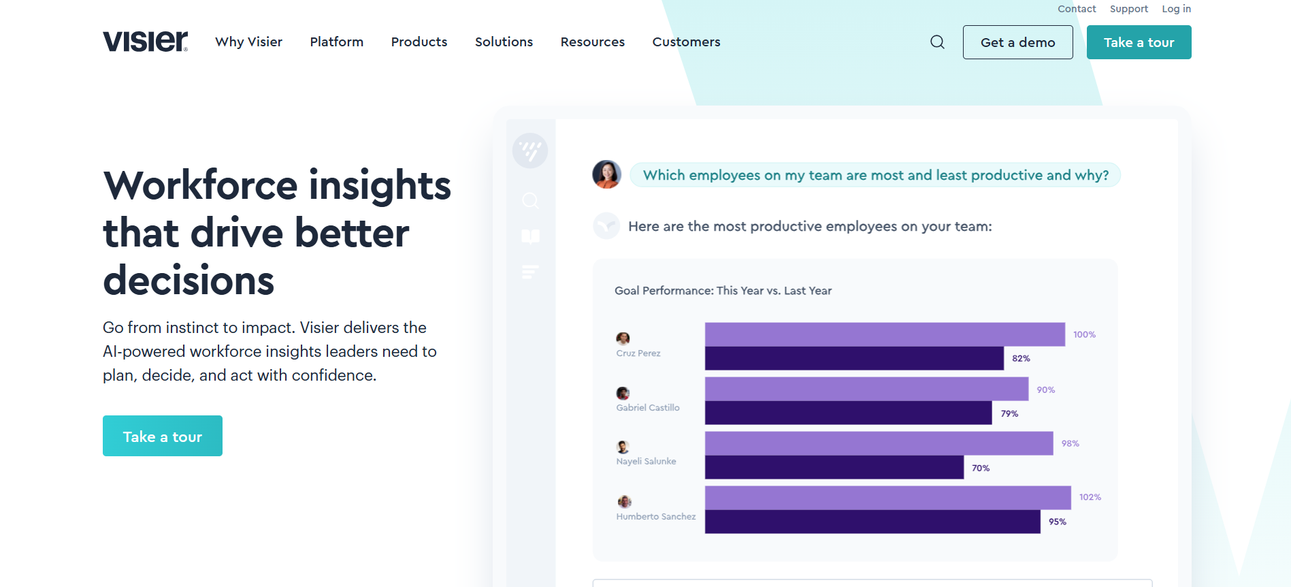Click Take a tour below the hero text
Viewport: 1291px width, 587px height.
(x=163, y=436)
